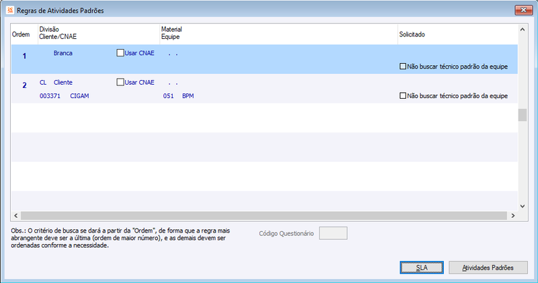Click the horizontal scrollbar right arrow

(513, 215)
